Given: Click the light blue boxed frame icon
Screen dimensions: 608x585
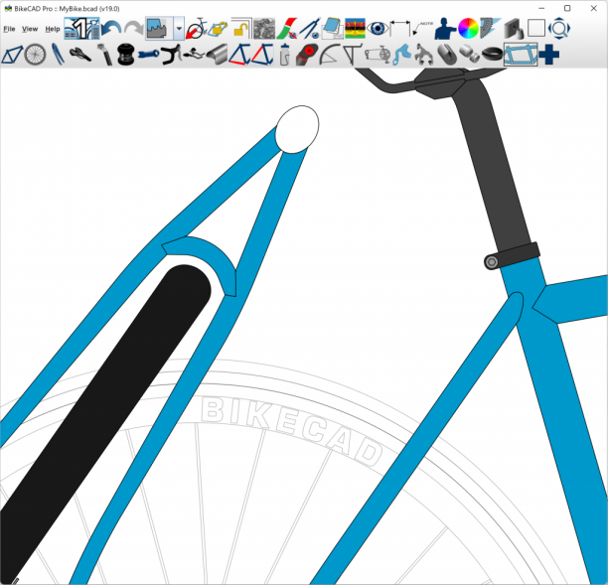Looking at the screenshot, I should click(521, 55).
